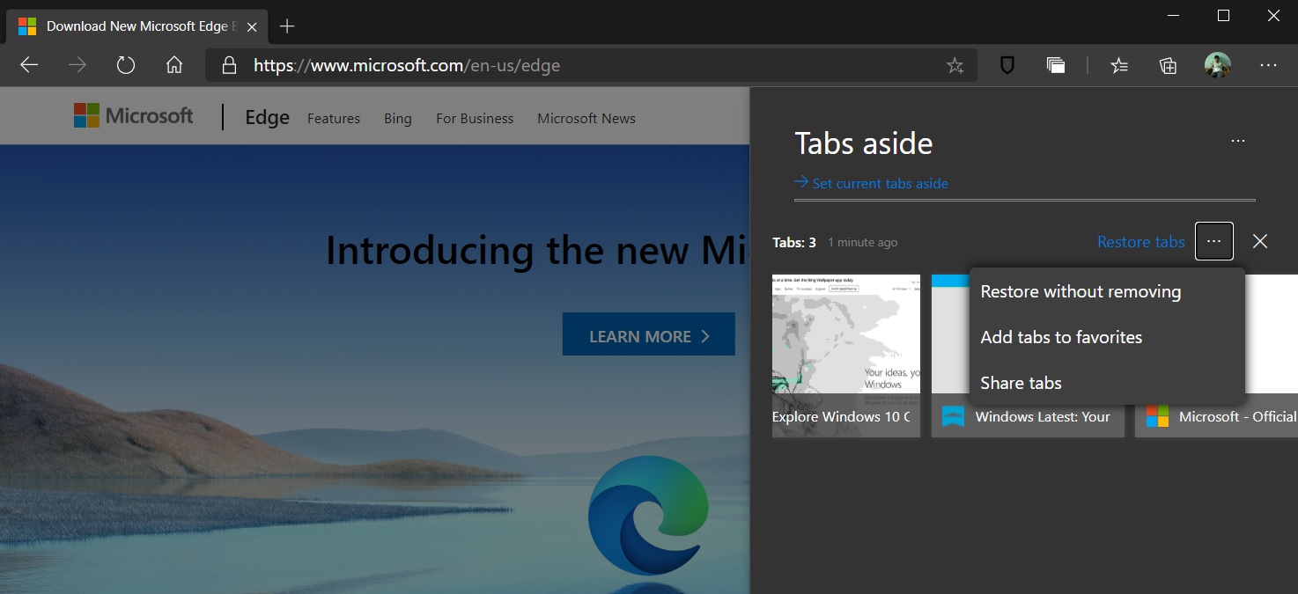Viewport: 1298px width, 594px height.
Task: Click the Windows Latest tab favicon
Action: (953, 416)
